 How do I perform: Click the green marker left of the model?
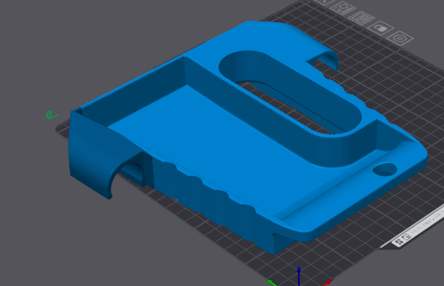tap(50, 114)
